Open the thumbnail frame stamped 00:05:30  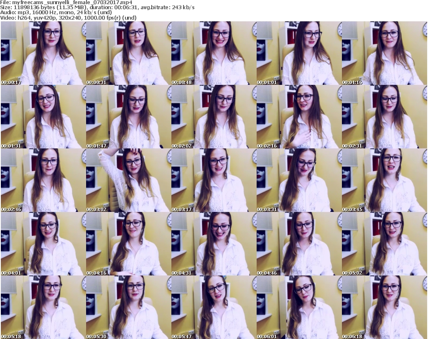point(129,307)
